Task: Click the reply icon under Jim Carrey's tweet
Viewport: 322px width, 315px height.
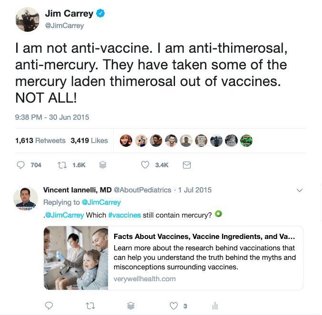Action: (x=21, y=165)
